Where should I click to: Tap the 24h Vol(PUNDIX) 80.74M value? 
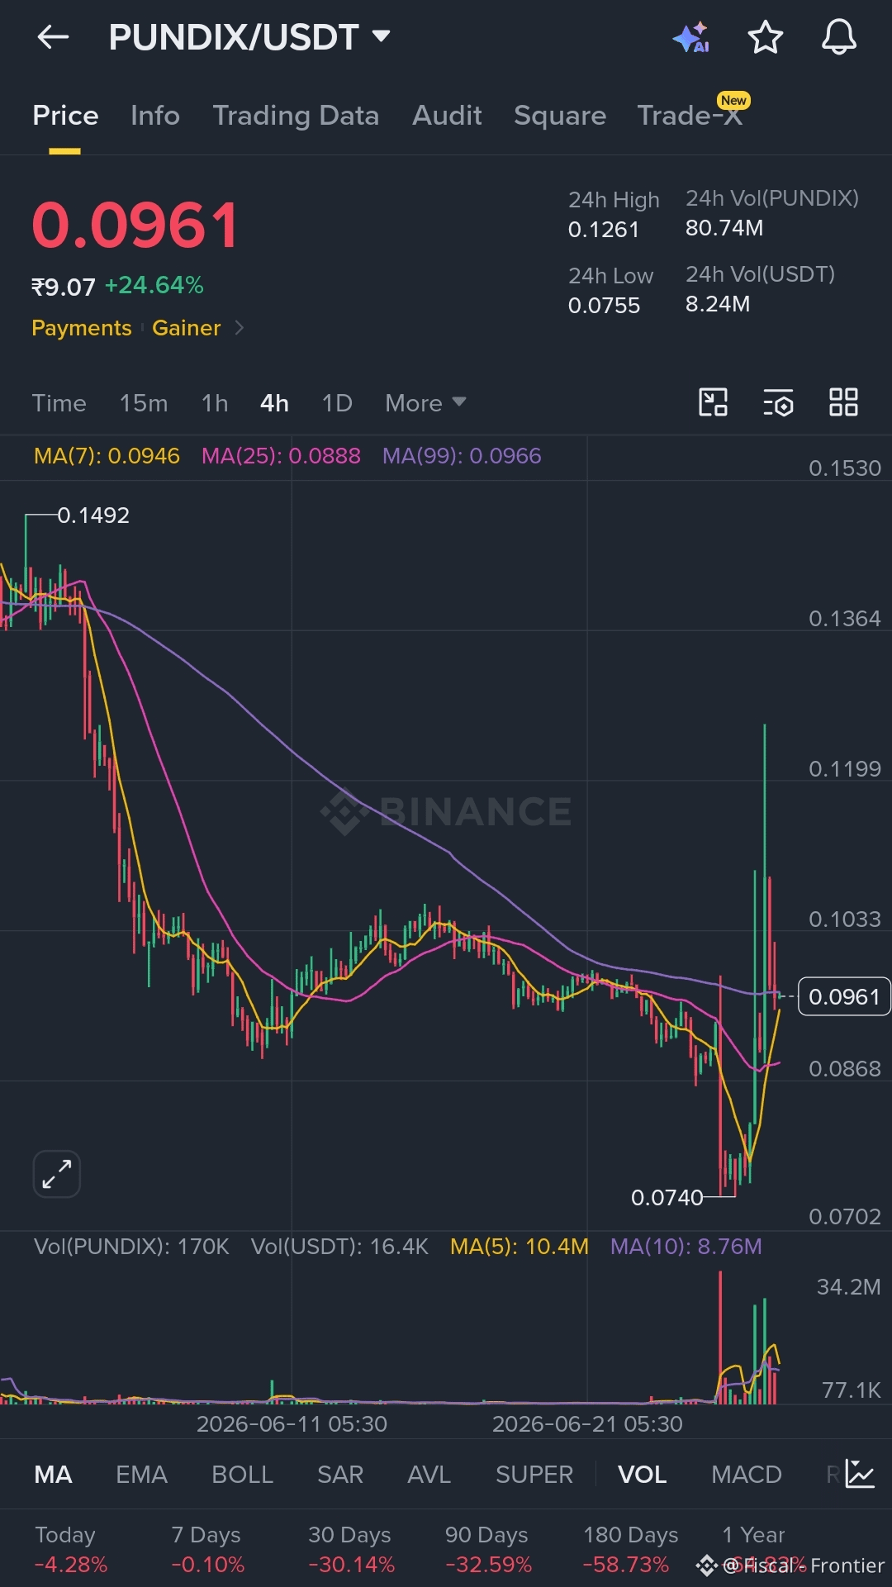(724, 228)
